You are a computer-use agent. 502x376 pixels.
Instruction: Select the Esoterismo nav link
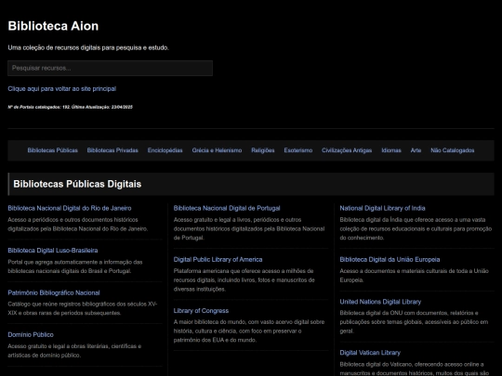point(298,150)
